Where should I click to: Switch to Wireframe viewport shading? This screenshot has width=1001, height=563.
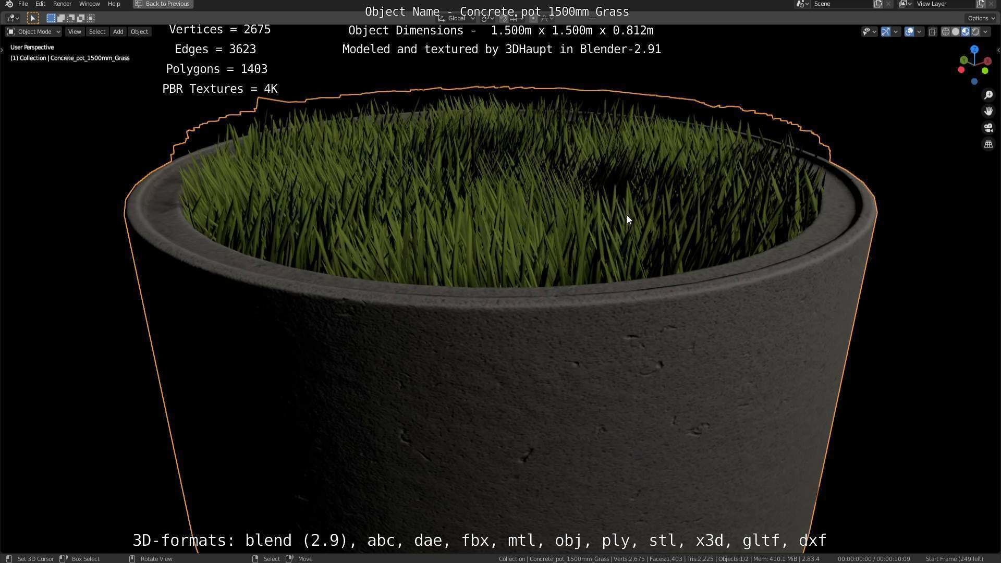coord(945,32)
